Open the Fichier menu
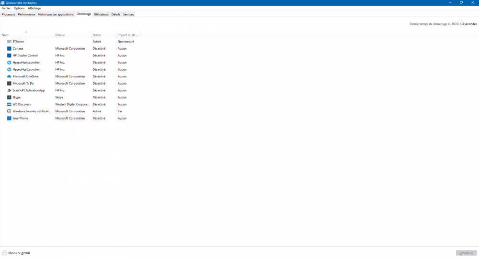479x259 pixels. click(6, 8)
